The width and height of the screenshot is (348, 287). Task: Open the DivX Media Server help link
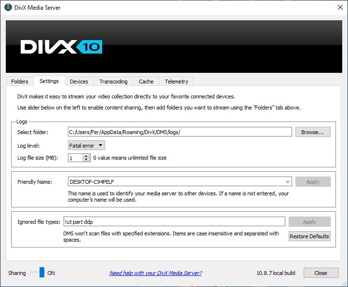pos(155,273)
